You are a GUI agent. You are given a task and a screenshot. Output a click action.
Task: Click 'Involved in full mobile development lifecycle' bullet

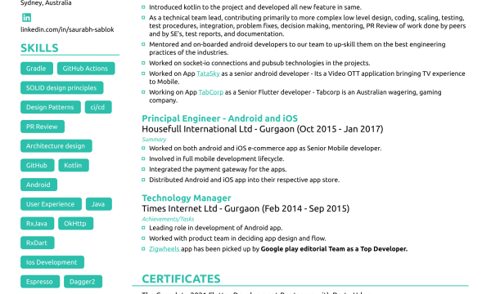pos(217,158)
